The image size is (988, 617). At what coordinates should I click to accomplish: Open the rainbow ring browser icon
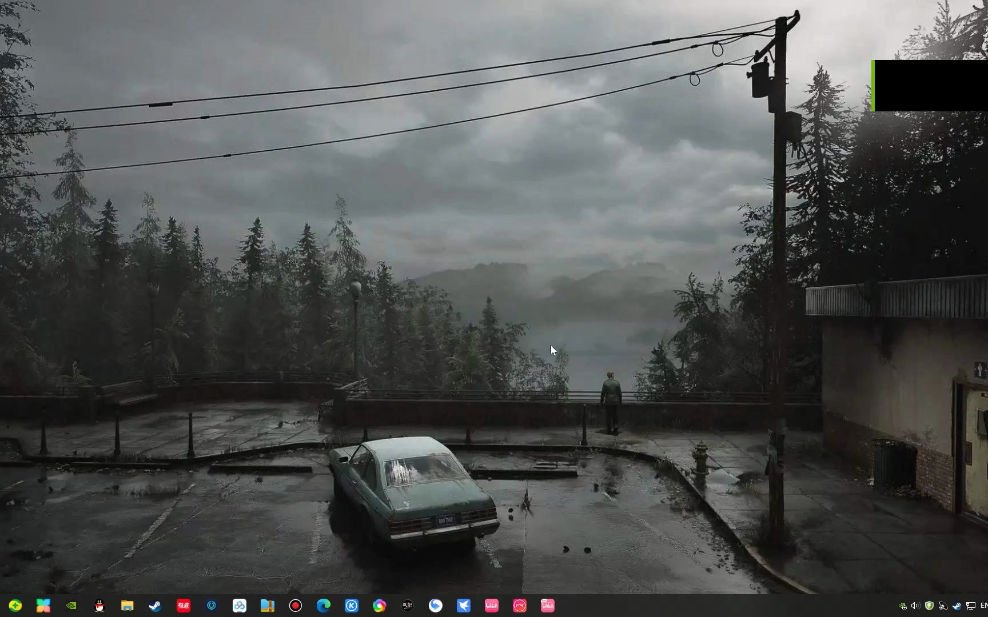tap(380, 606)
